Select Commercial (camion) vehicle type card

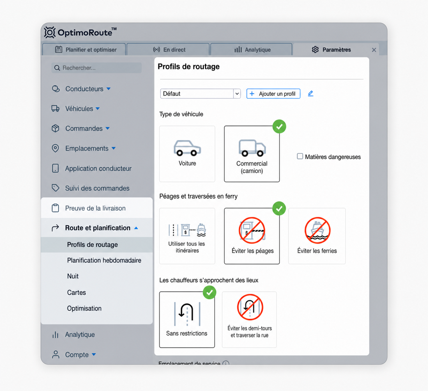pos(252,154)
